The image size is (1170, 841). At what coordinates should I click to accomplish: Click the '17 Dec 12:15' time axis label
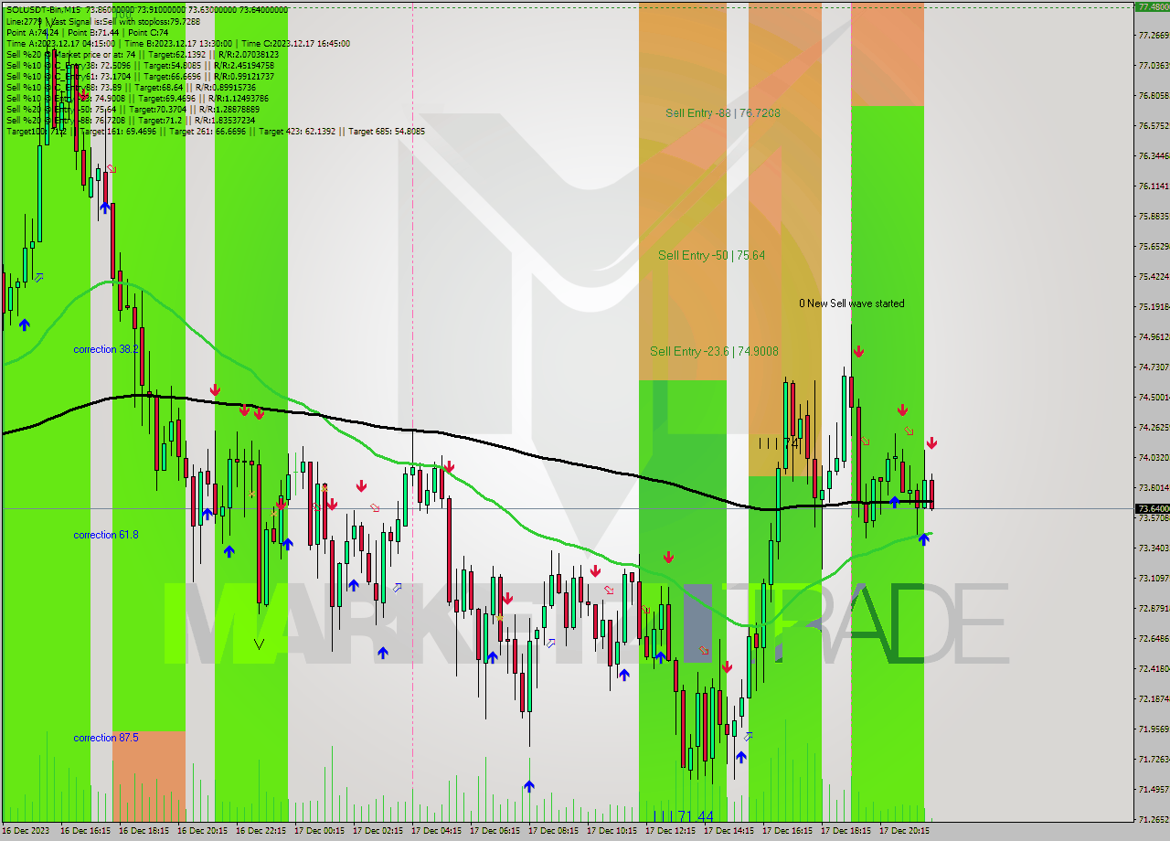(x=670, y=832)
